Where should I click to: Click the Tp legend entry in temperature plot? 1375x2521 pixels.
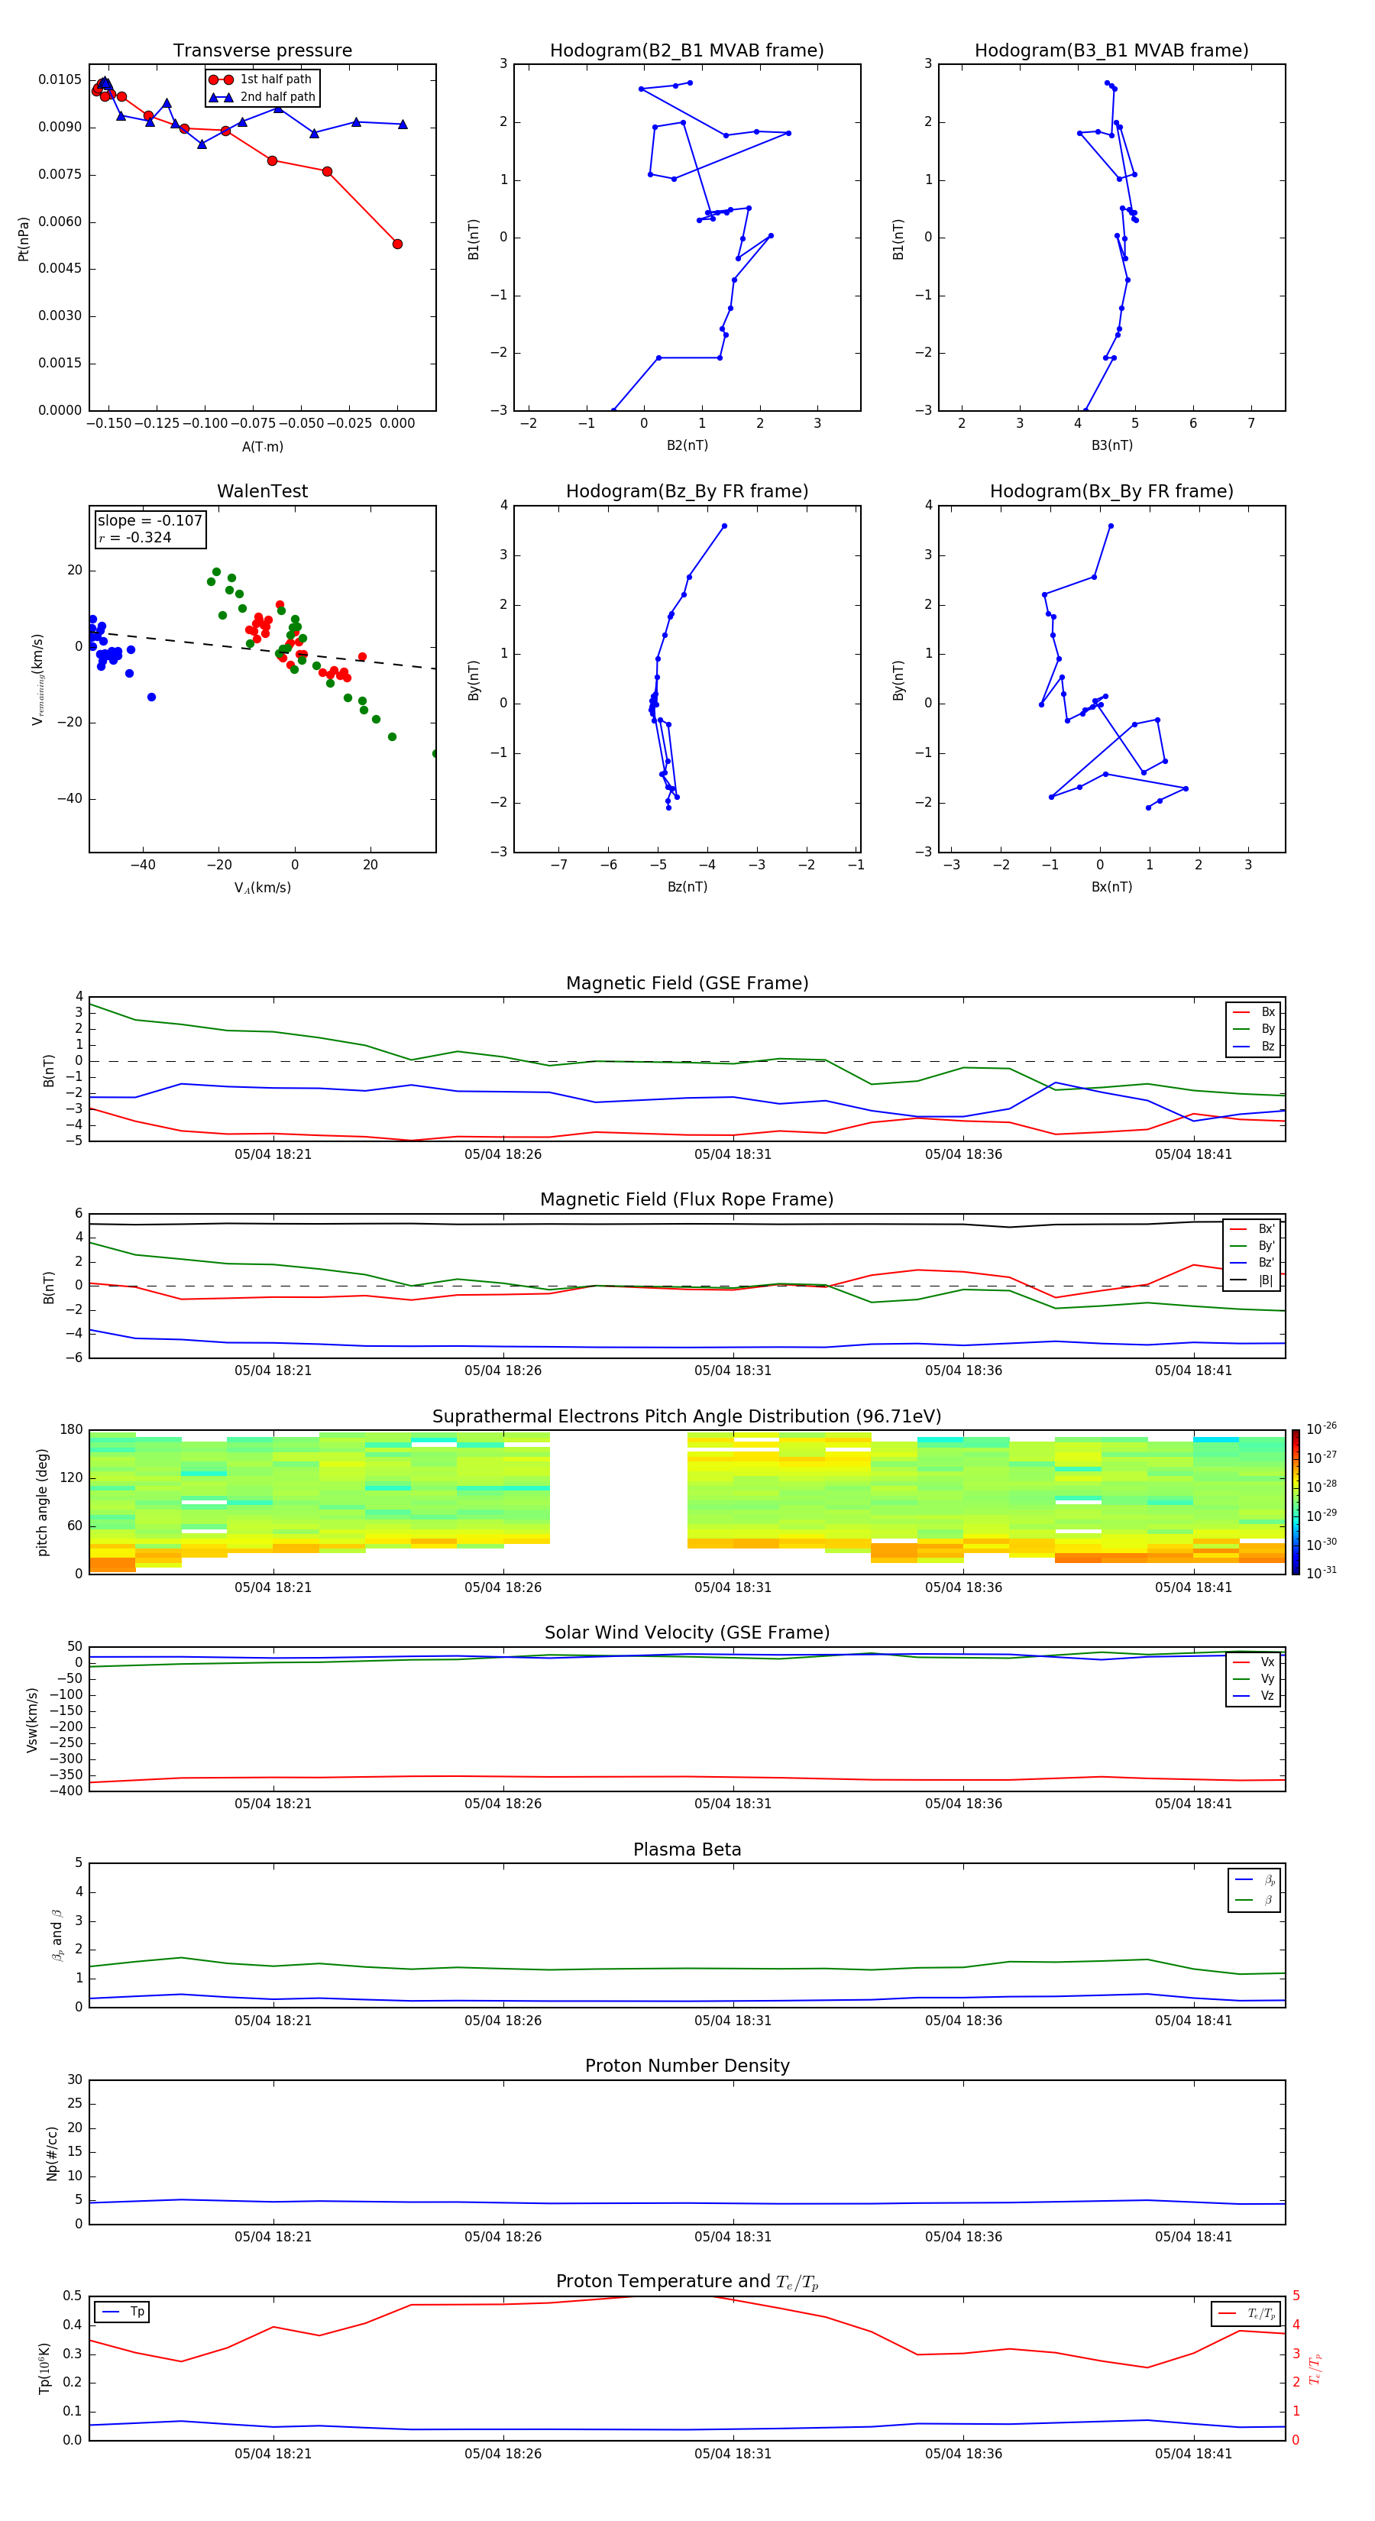coord(122,2312)
